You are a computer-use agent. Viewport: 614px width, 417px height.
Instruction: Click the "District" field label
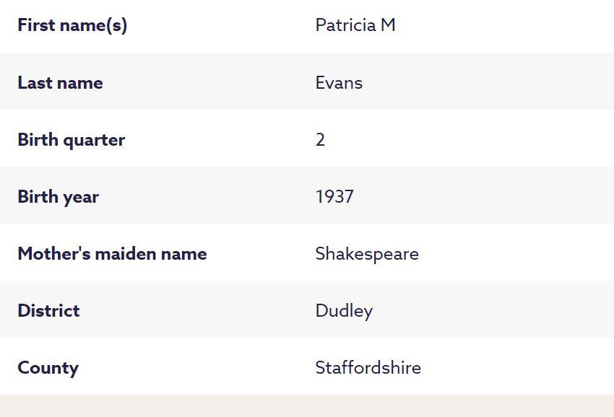(x=48, y=311)
